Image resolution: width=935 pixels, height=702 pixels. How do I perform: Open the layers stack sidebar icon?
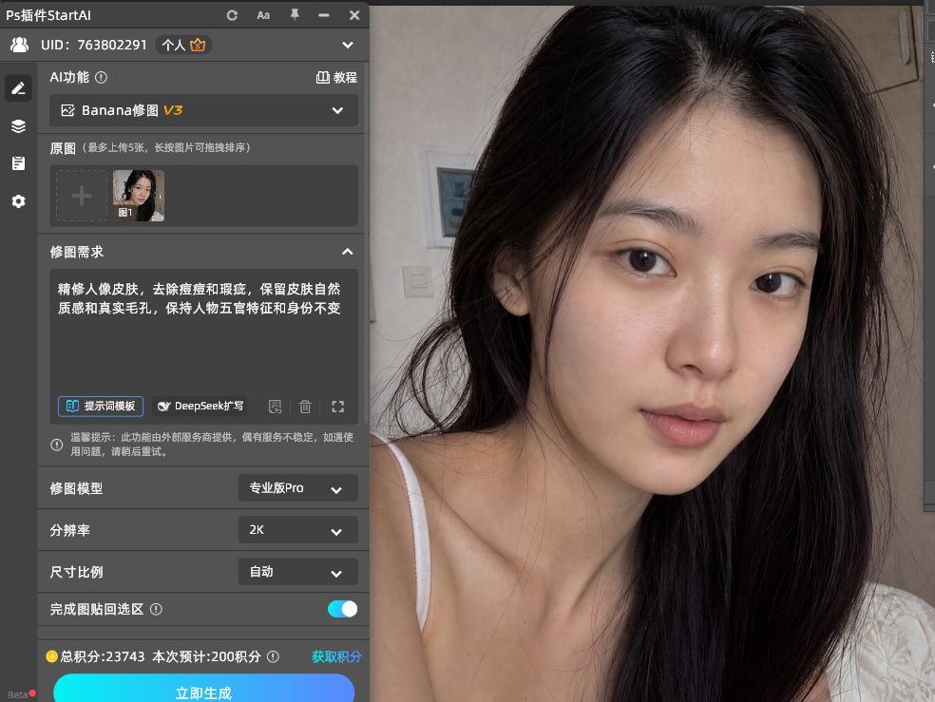(18, 126)
